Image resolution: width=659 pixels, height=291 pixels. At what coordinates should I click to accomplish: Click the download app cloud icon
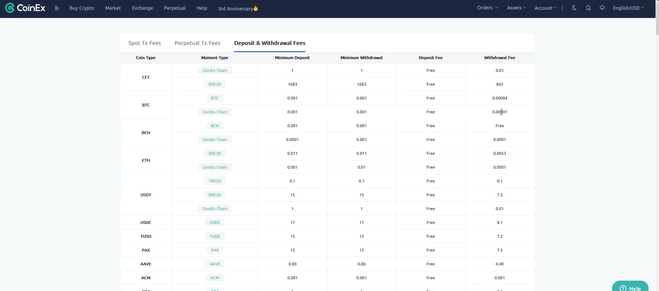[x=602, y=8]
